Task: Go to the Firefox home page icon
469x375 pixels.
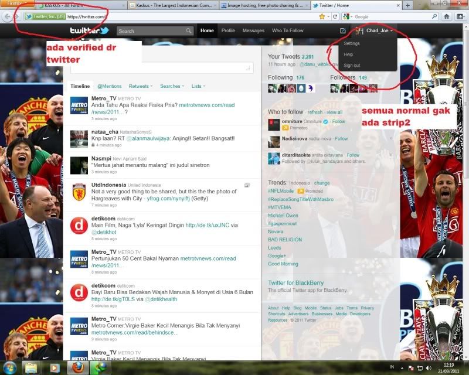Action: tap(447, 16)
